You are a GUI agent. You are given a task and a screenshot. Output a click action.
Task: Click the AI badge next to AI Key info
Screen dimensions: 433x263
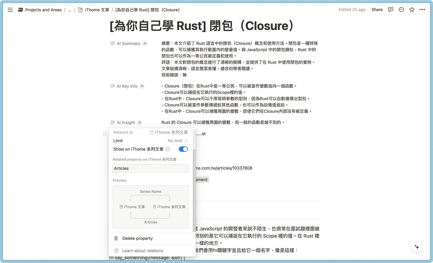142,86
